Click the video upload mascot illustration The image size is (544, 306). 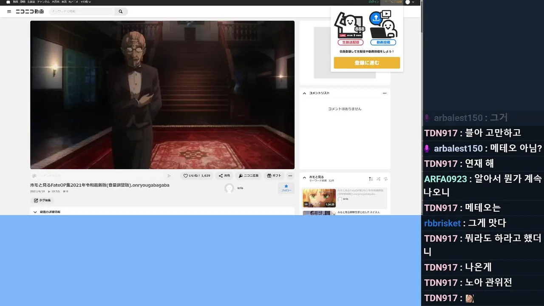(x=383, y=24)
